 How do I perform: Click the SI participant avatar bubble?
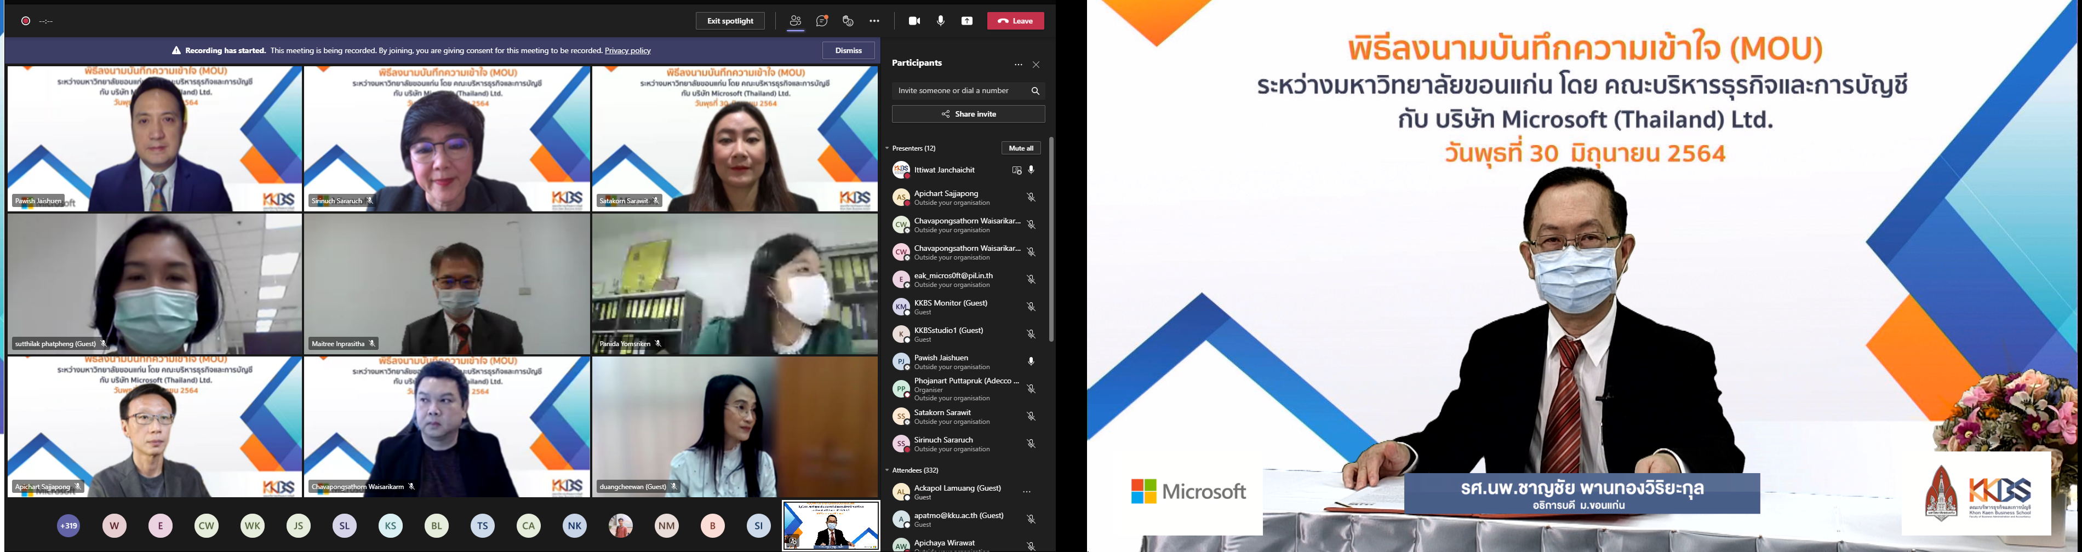(758, 526)
